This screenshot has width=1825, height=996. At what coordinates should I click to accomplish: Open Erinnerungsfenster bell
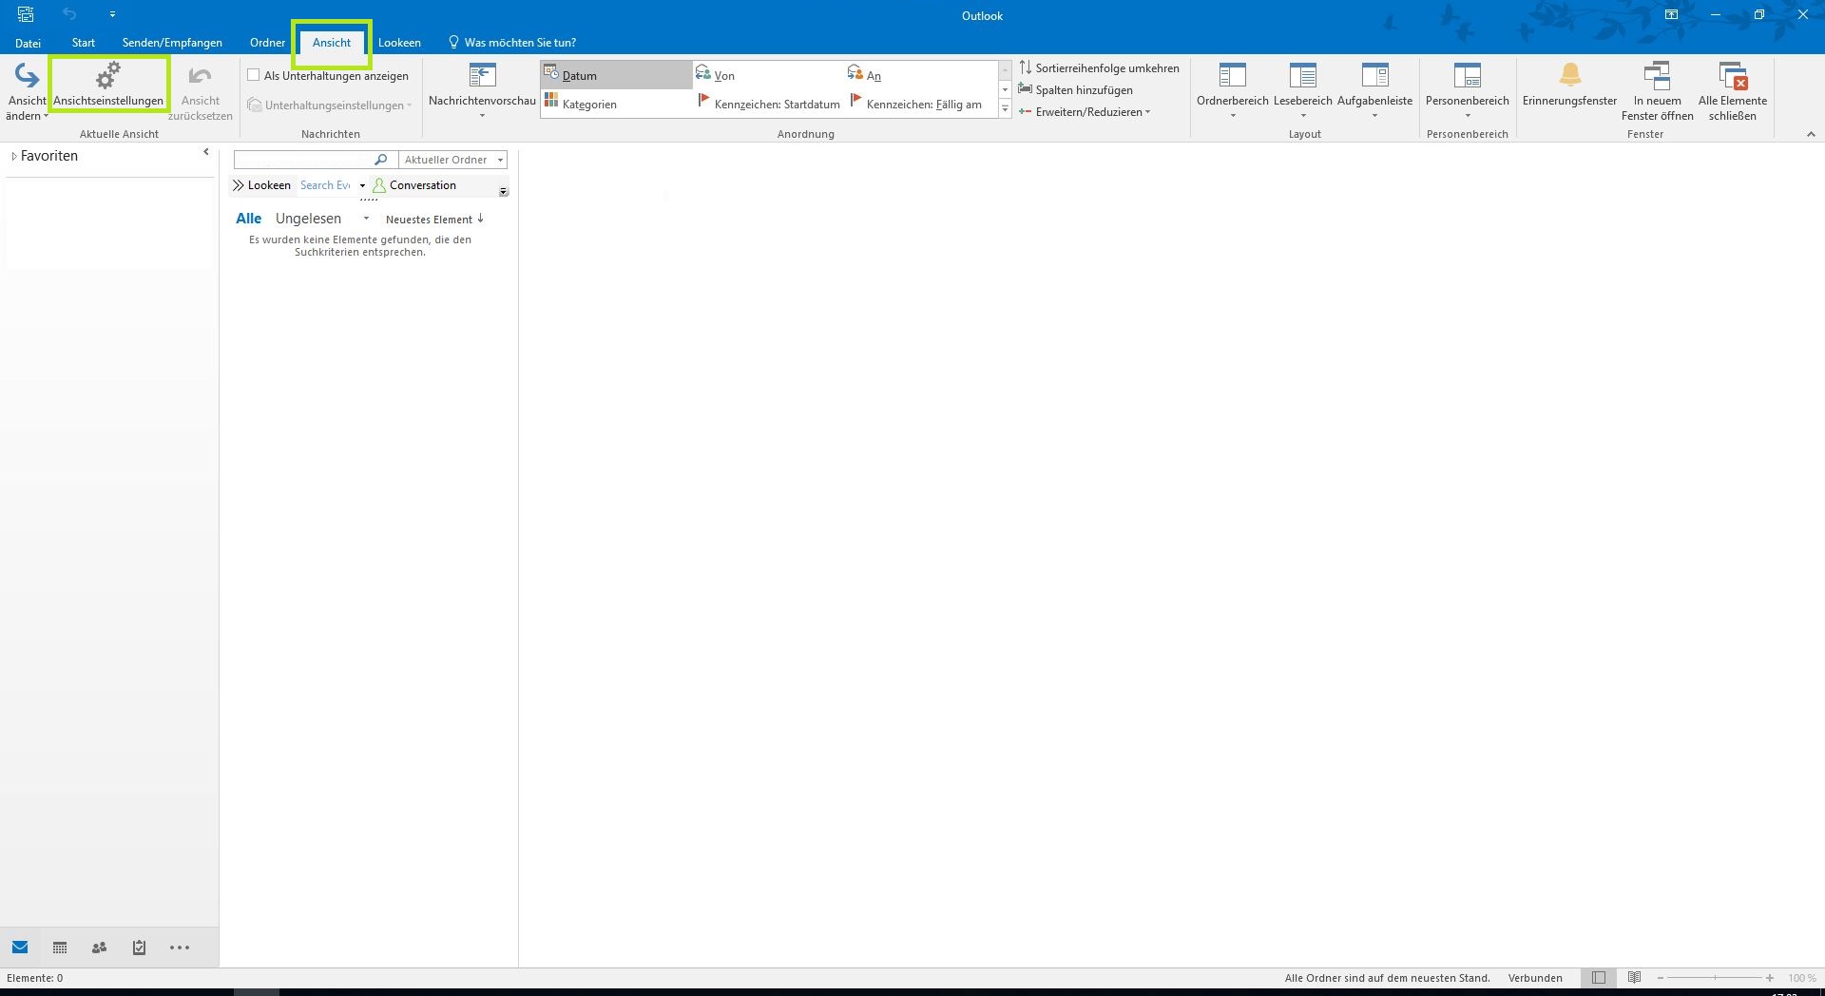1569,86
